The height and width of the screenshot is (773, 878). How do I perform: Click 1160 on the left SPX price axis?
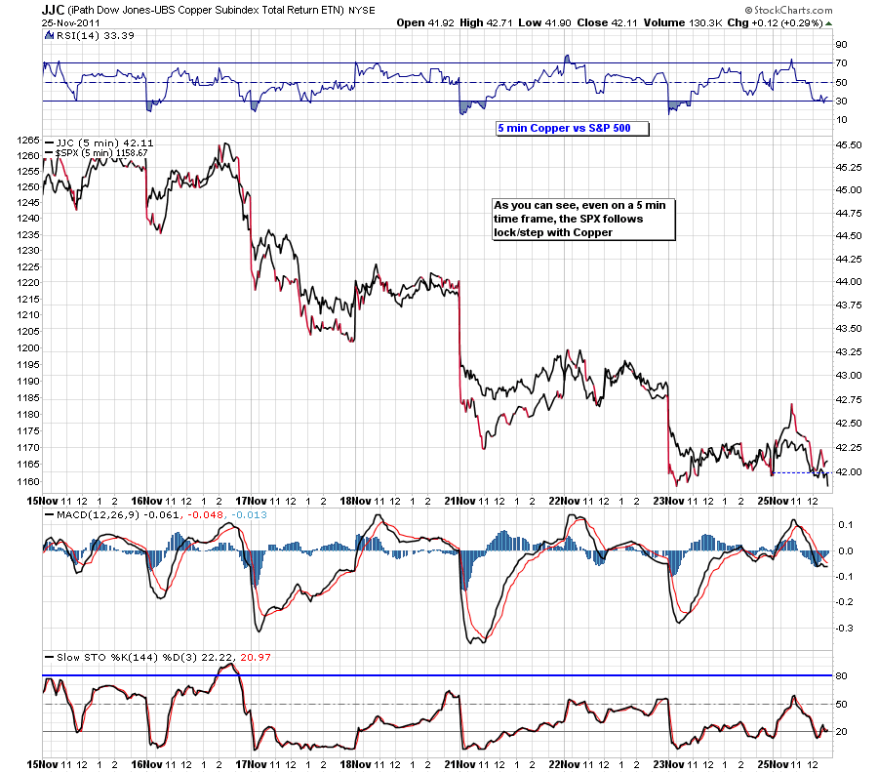[28, 482]
